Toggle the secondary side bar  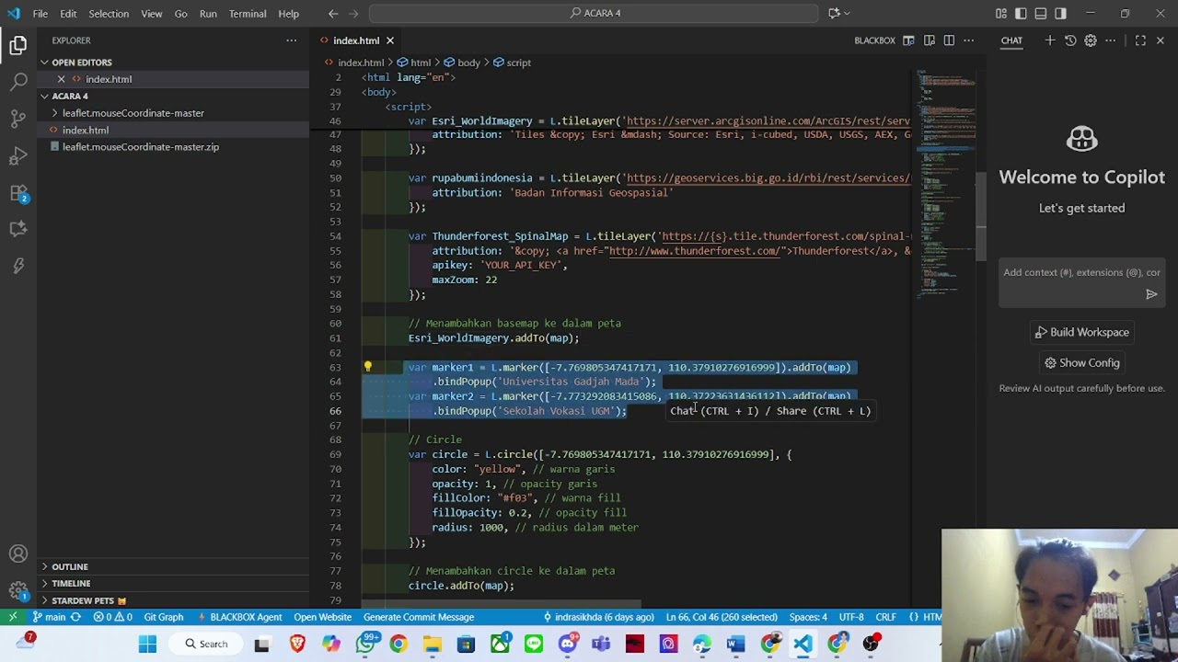point(1061,14)
